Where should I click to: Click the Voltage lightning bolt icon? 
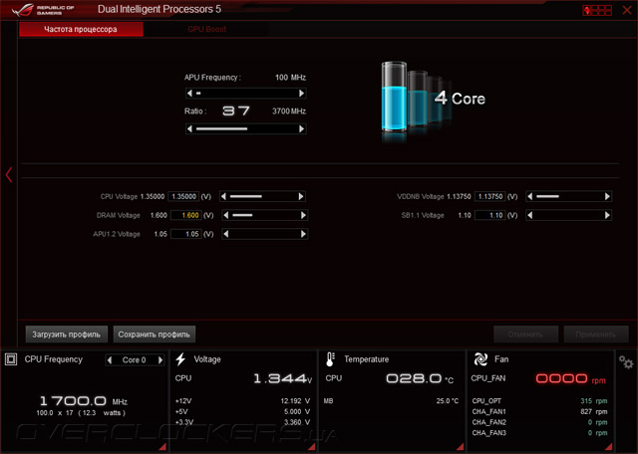click(x=180, y=359)
